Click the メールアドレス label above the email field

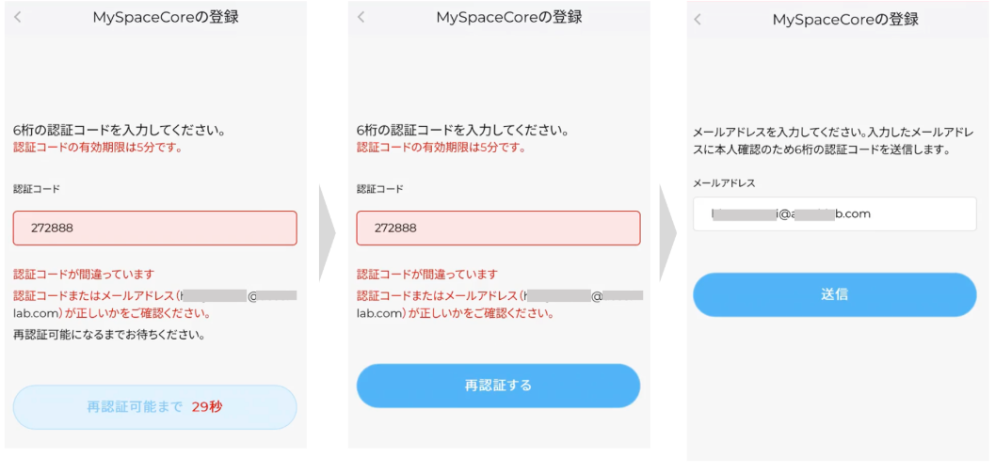724,183
